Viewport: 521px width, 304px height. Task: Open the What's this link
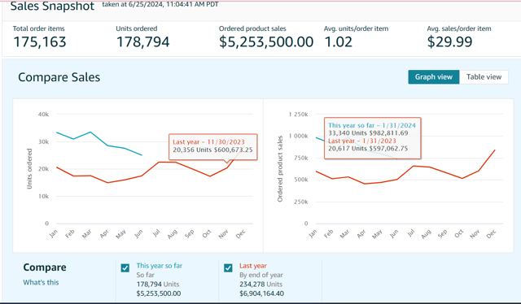coord(41,282)
